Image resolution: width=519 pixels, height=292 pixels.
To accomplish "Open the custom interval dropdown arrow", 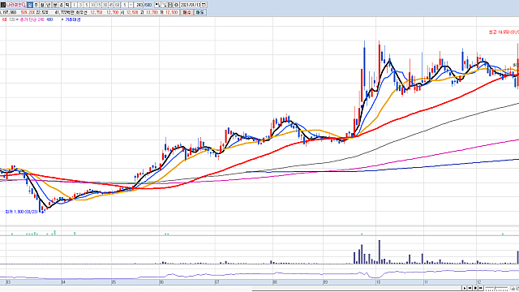I will [131, 5].
